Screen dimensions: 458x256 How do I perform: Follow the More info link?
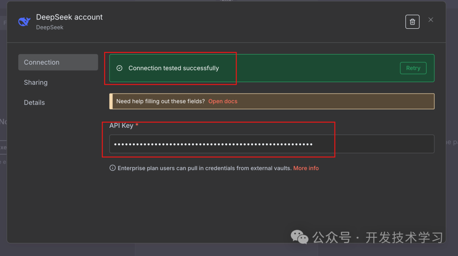(306, 168)
